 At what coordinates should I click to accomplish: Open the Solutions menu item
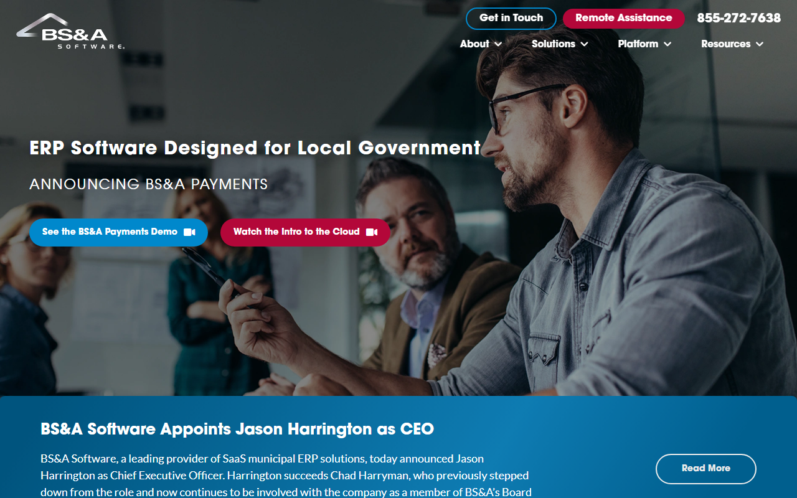554,44
